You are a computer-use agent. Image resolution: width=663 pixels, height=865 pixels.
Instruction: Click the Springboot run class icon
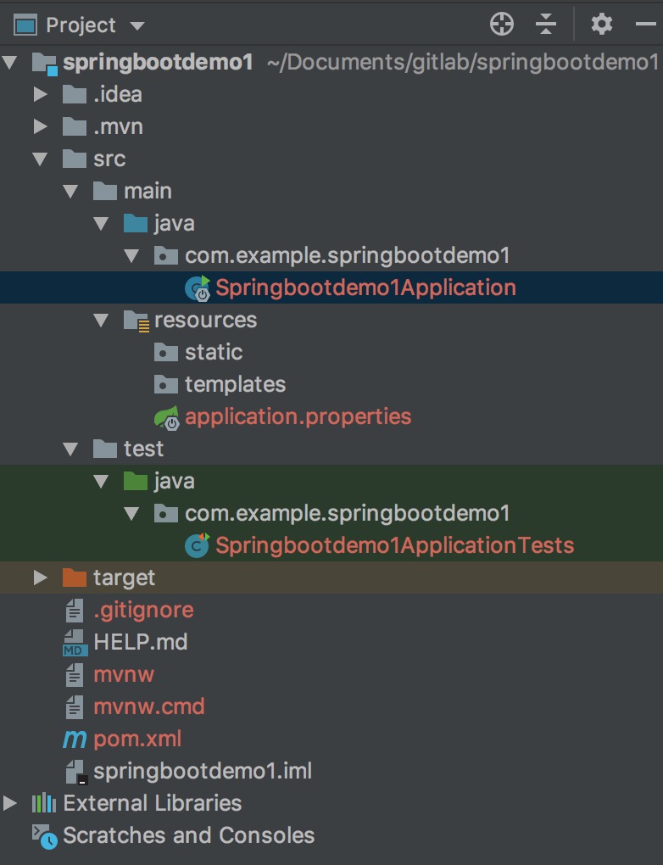pos(198,288)
